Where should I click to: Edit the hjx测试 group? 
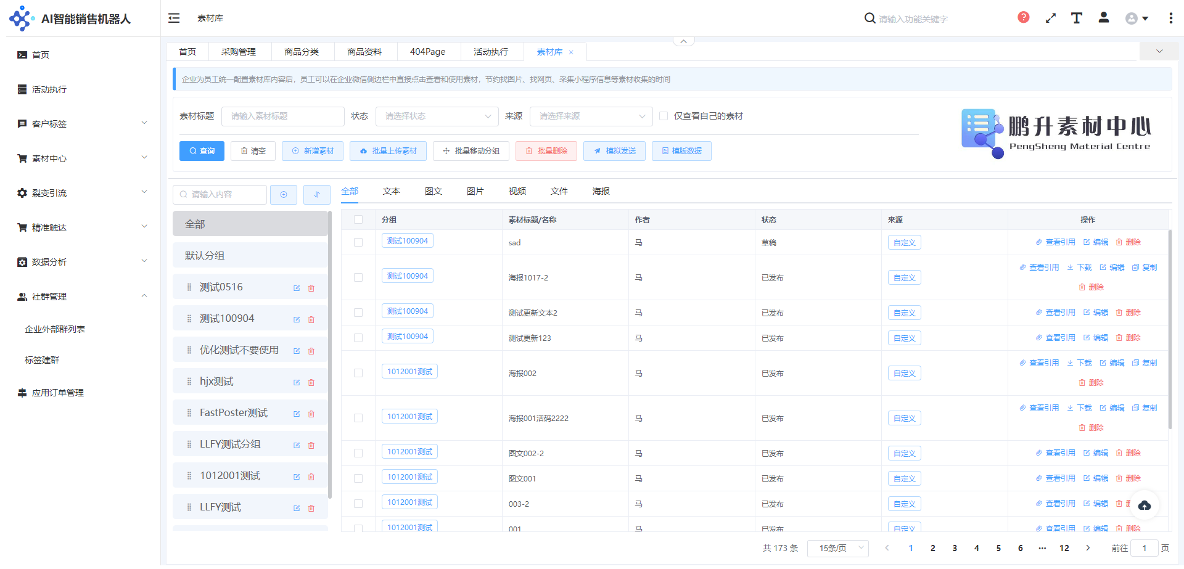click(x=297, y=382)
